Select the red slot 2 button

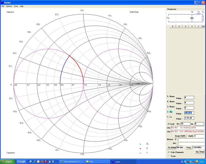[192, 26]
